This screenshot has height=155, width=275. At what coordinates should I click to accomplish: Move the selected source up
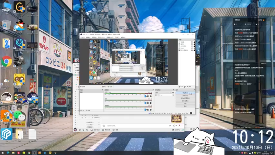click(188, 87)
